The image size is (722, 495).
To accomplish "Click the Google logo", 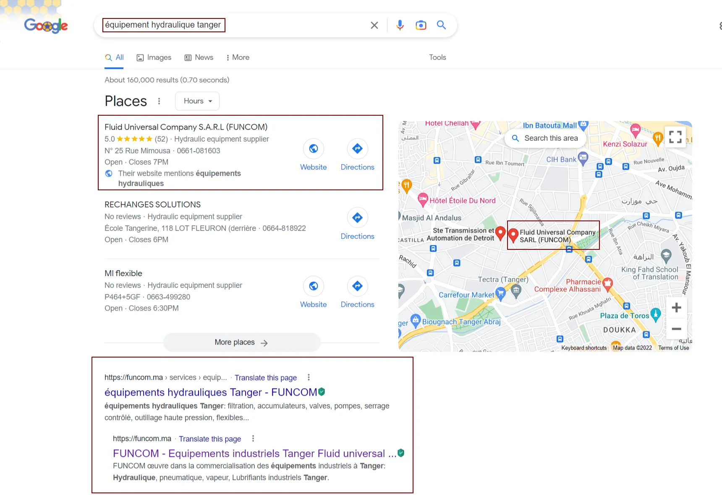I will (46, 26).
